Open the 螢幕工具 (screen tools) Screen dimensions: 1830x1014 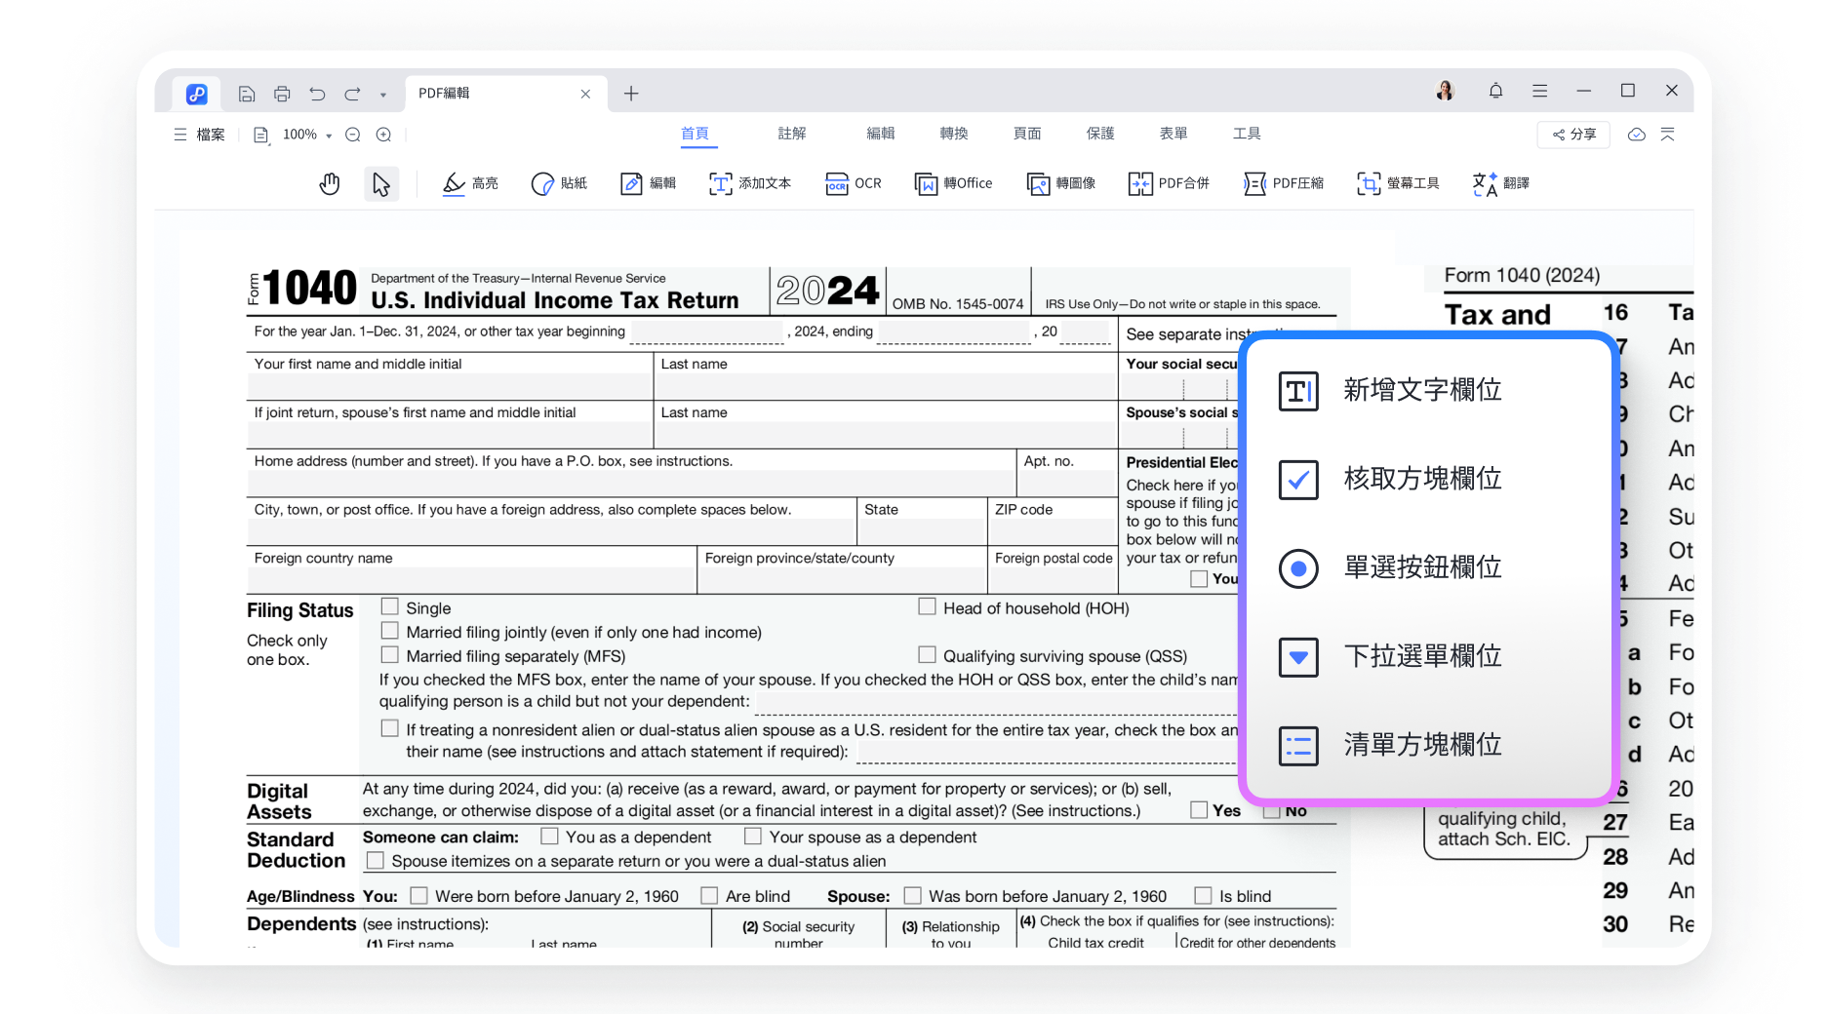pyautogui.click(x=1399, y=183)
